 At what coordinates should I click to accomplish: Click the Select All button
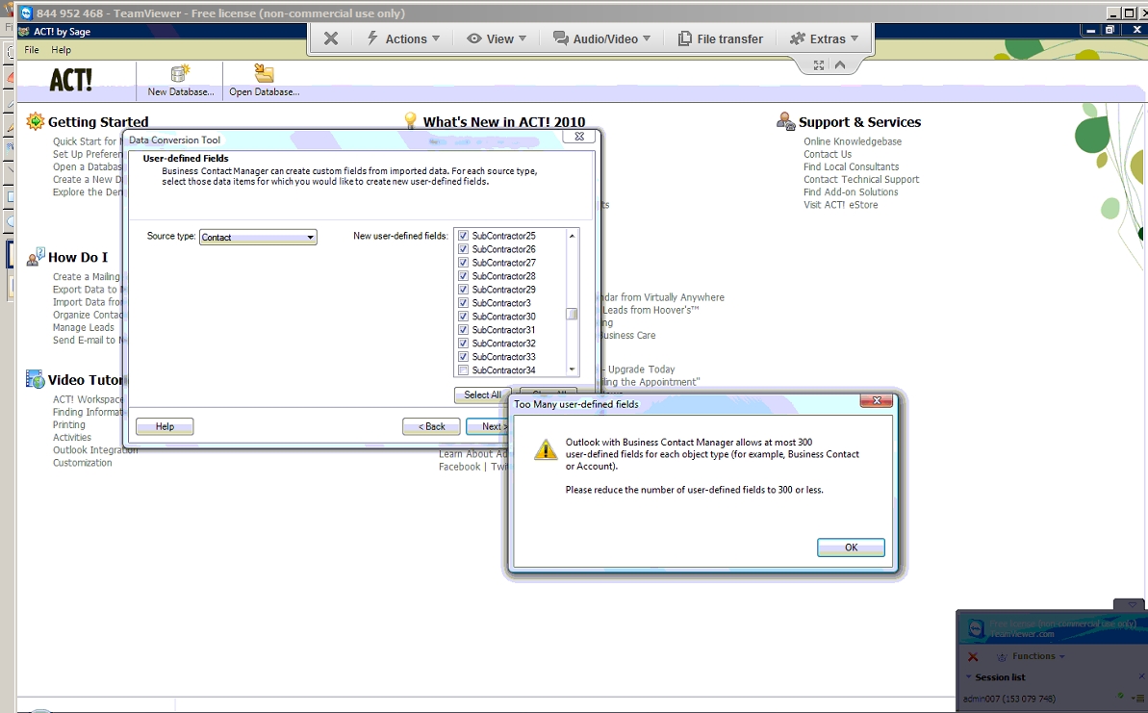[482, 395]
